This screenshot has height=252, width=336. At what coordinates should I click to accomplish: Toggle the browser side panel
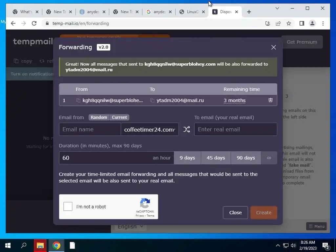tap(302, 23)
